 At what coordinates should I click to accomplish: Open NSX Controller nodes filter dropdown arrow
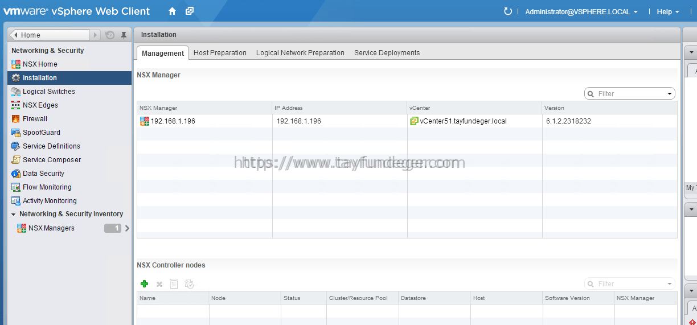tap(670, 284)
